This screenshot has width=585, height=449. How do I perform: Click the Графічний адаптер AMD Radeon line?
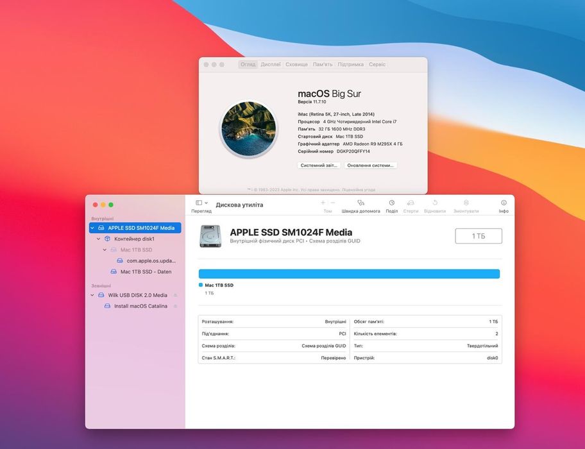click(x=350, y=144)
